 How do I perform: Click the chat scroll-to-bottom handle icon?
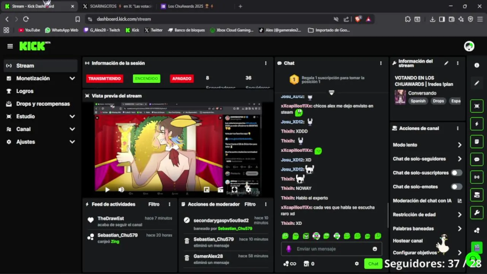click(x=331, y=92)
